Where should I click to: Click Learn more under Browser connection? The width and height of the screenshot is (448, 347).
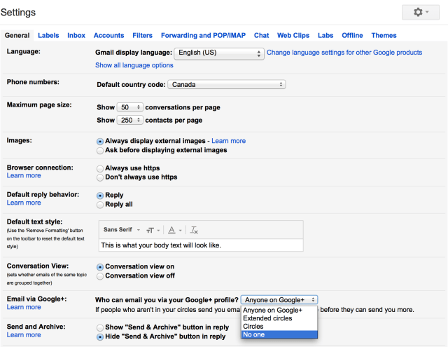(24, 175)
